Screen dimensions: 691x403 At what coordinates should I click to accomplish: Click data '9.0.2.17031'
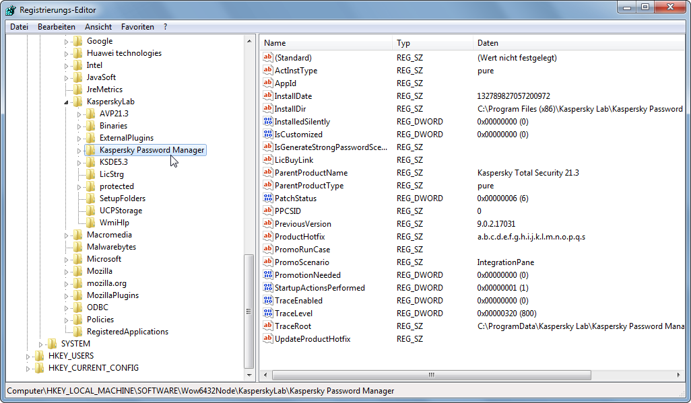(x=496, y=224)
